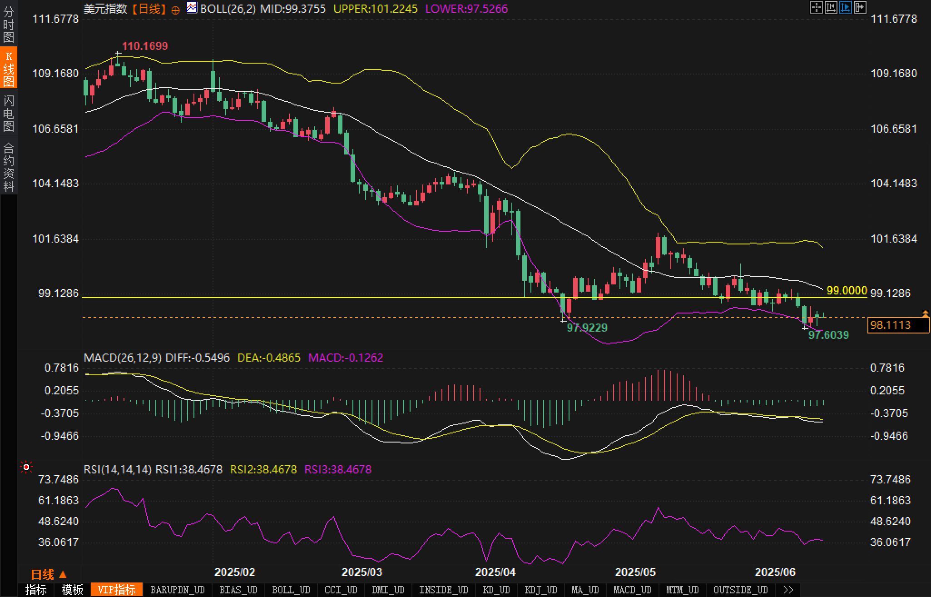Click the red sun icon next to RSI
The height and width of the screenshot is (597, 931).
coord(26,468)
